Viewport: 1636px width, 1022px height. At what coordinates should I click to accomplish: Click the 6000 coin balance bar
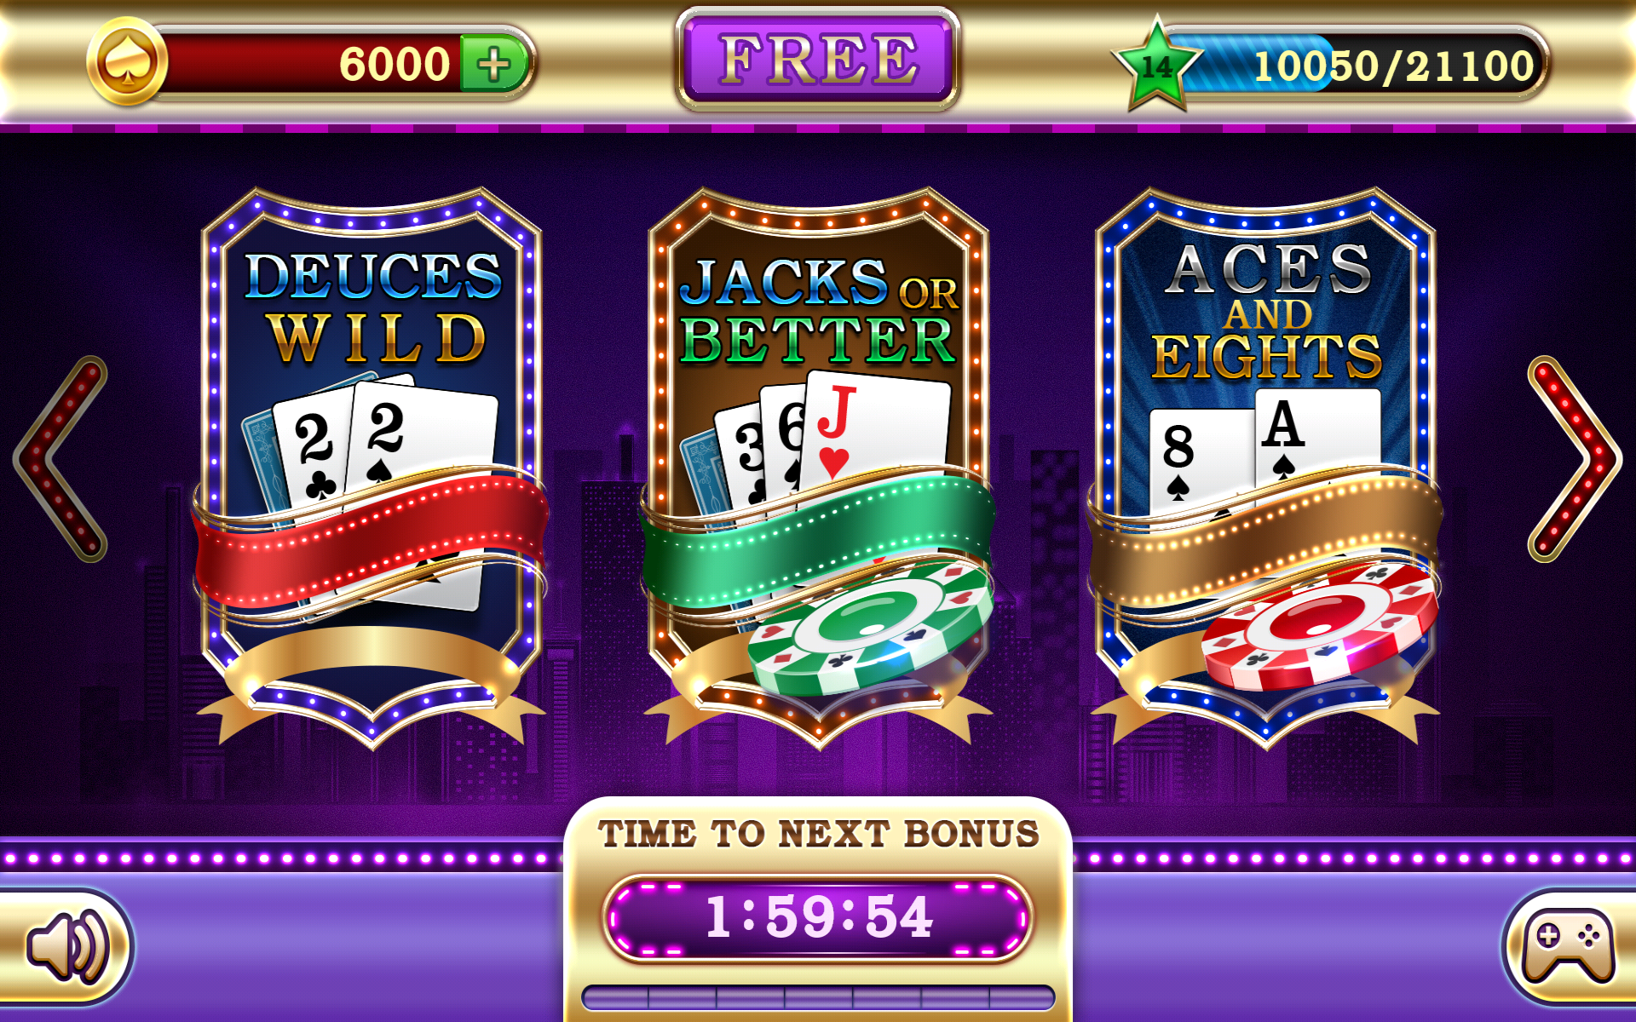(x=341, y=63)
